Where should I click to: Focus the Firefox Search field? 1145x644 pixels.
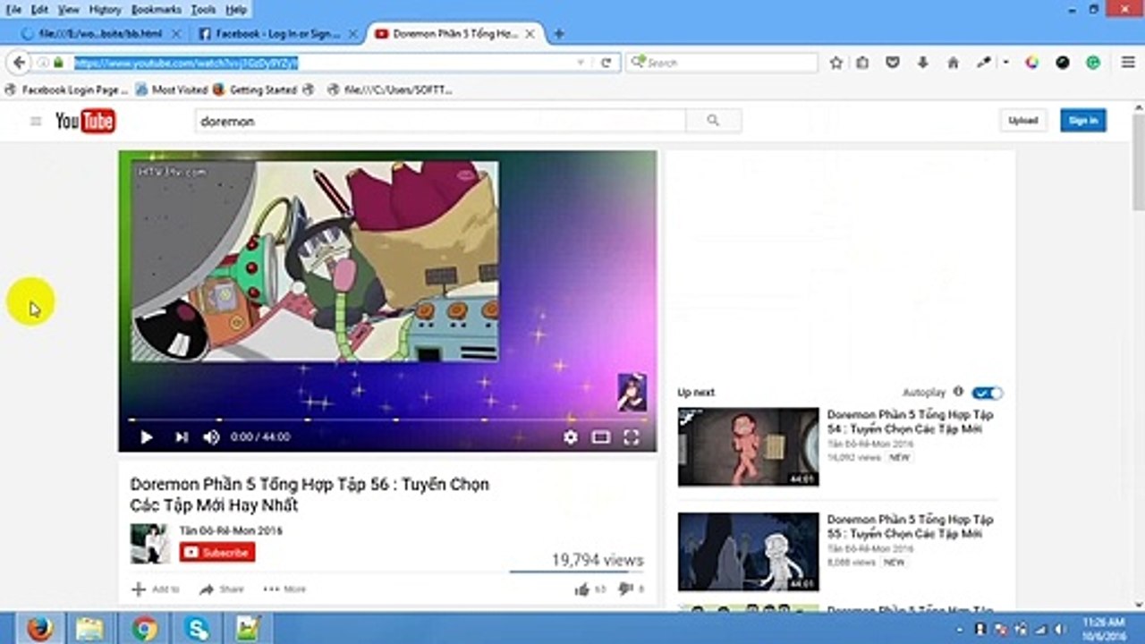click(x=723, y=63)
